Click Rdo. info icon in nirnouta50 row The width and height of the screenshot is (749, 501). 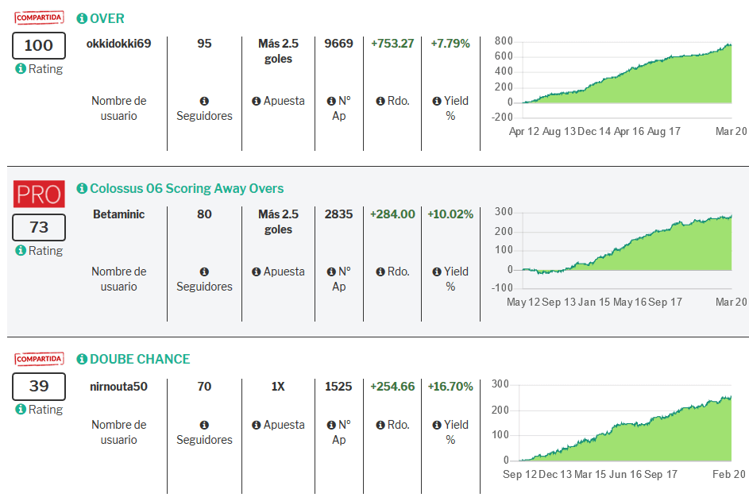point(380,425)
